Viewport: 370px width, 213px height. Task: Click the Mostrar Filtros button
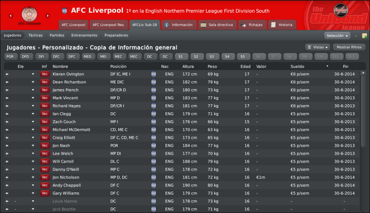(x=349, y=47)
